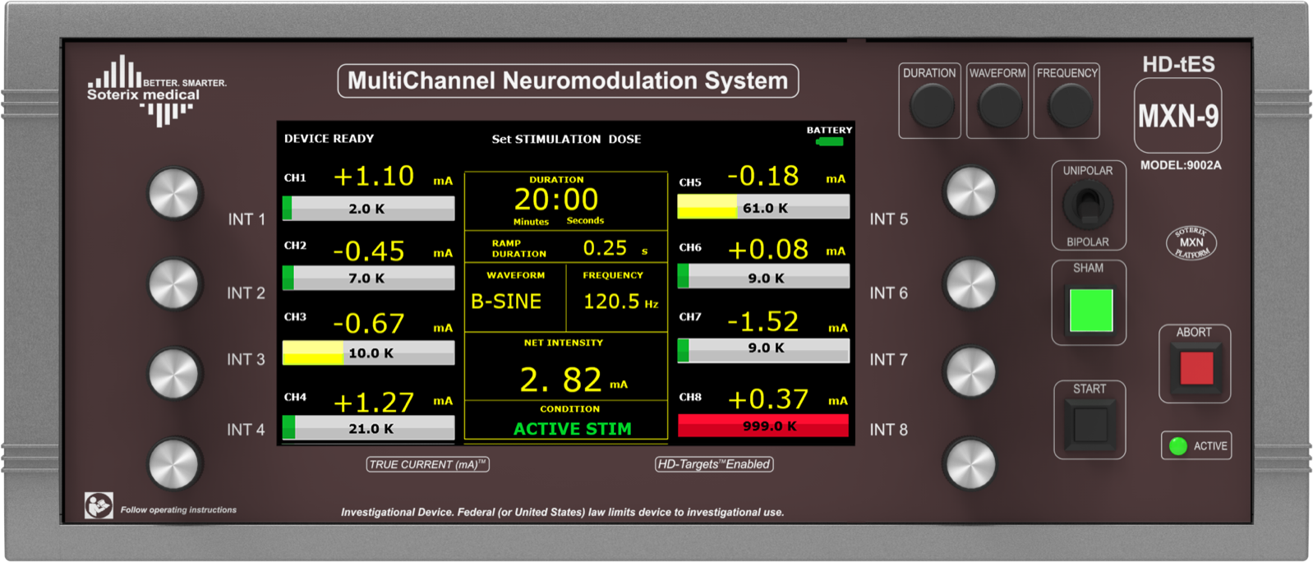Click the ramp duration value 0.25
Screen dimensions: 1313x562
(x=605, y=248)
